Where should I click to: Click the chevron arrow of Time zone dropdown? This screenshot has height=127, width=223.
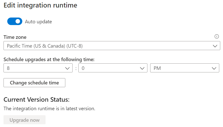[x=215, y=46]
